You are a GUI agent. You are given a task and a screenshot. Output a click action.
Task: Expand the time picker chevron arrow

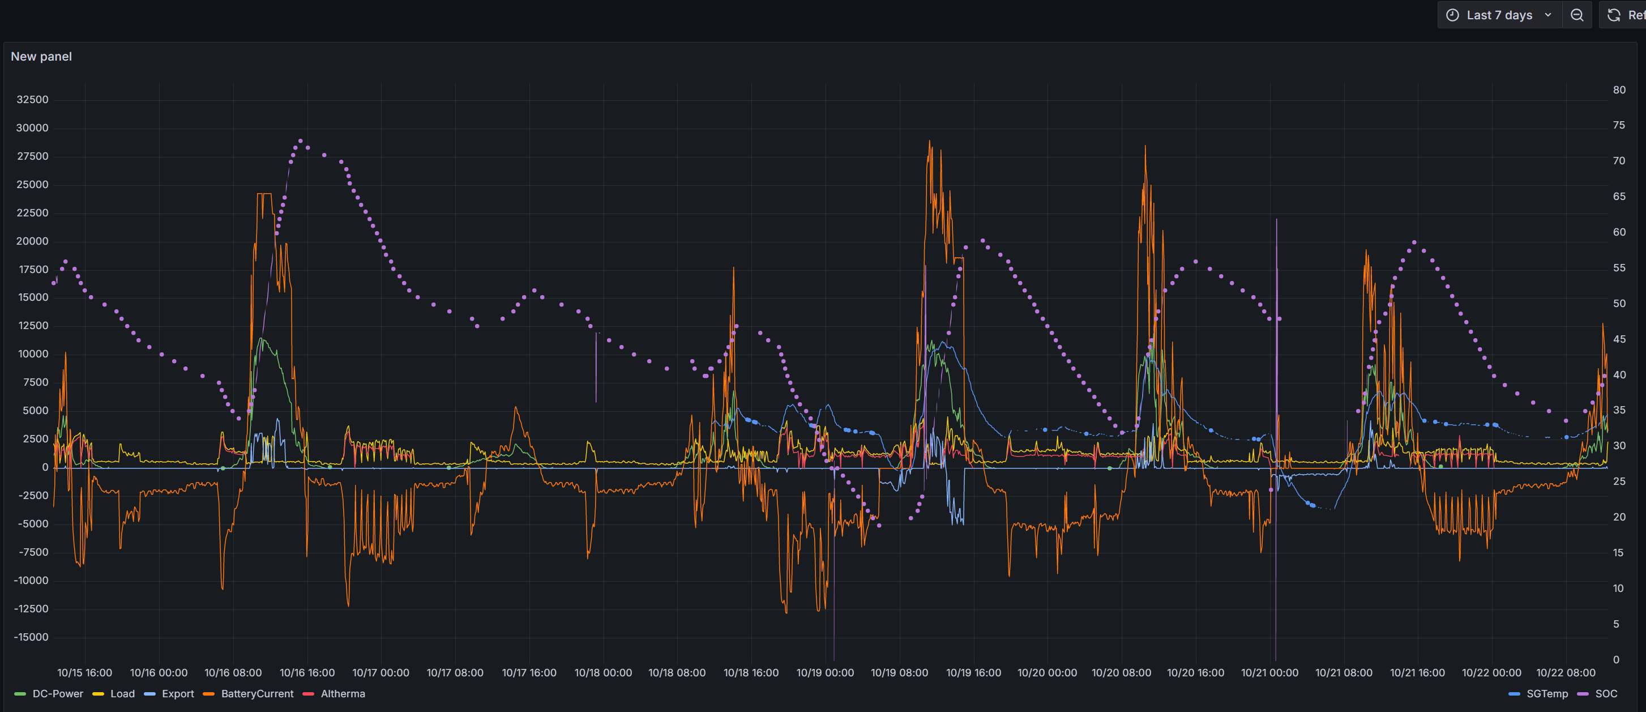coord(1547,15)
